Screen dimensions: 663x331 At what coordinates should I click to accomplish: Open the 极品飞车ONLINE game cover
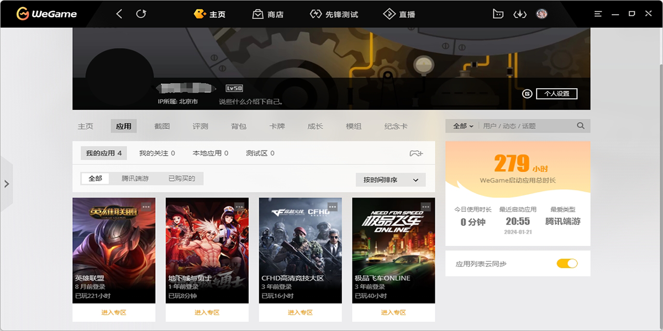click(393, 250)
